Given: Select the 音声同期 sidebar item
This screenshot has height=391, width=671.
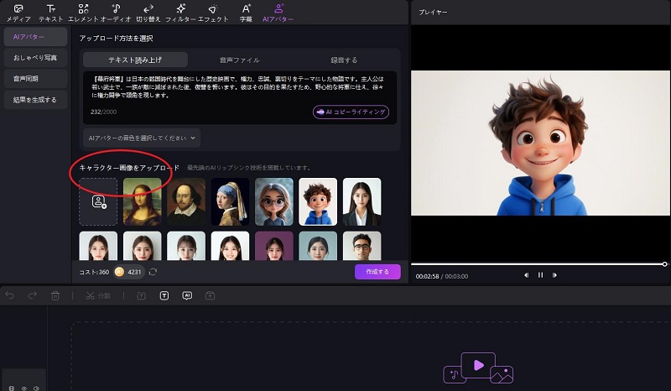Looking at the screenshot, I should pyautogui.click(x=35, y=79).
